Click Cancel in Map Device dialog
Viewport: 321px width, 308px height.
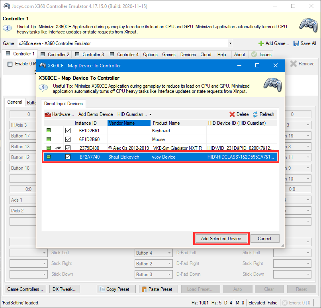point(264,239)
